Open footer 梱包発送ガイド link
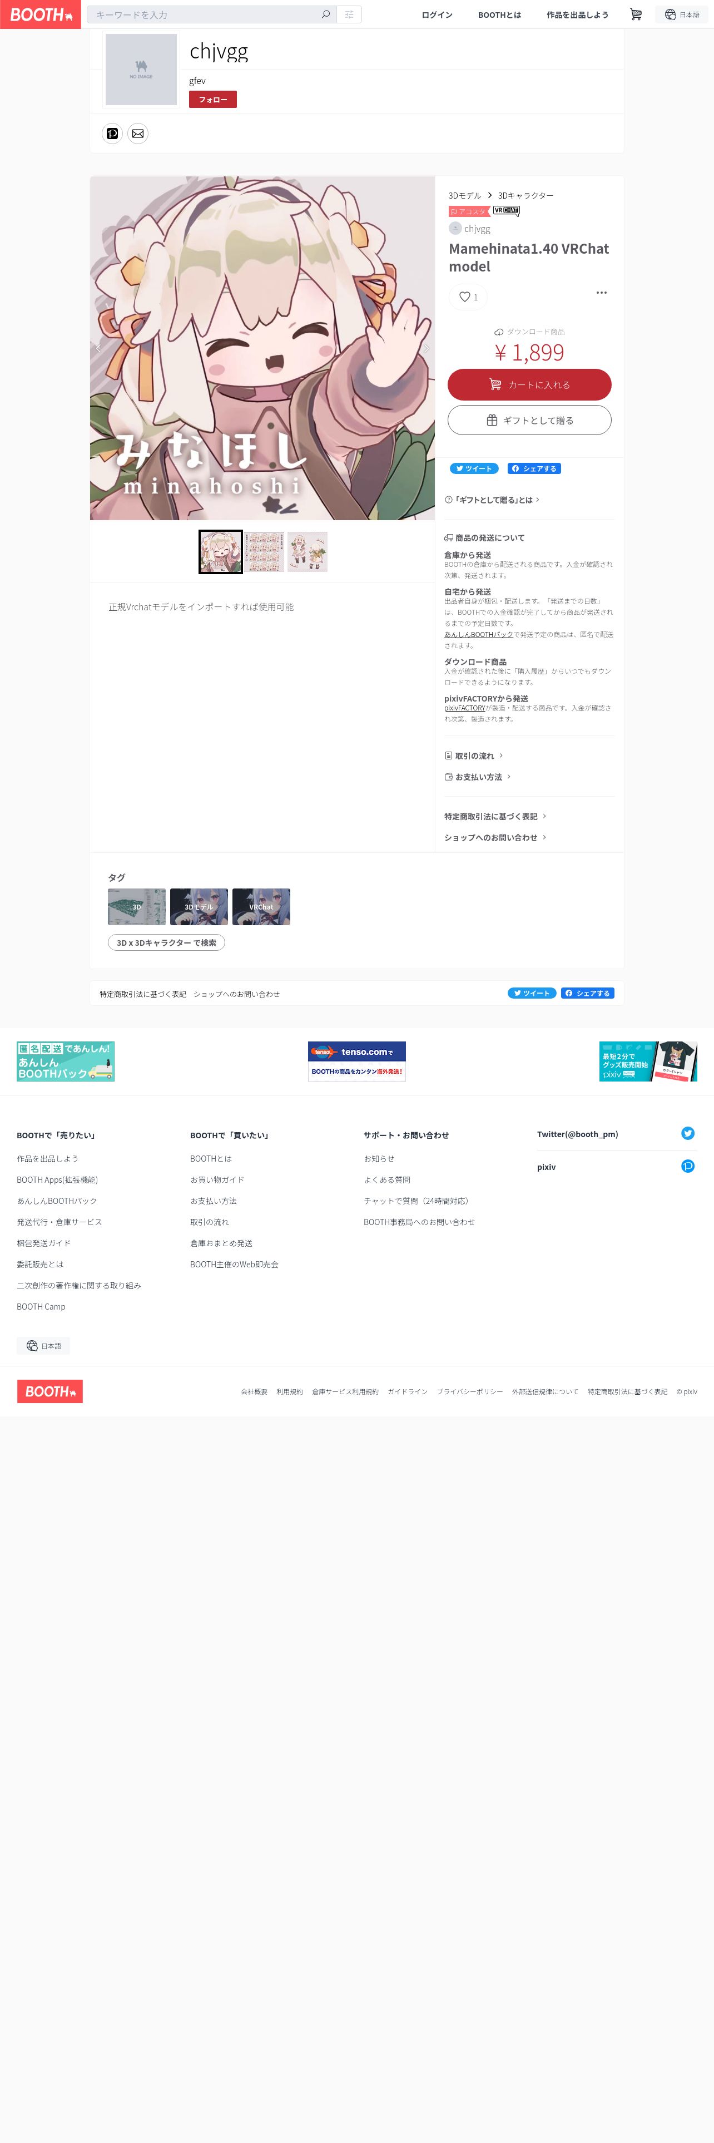This screenshot has width=714, height=2143. click(44, 1243)
